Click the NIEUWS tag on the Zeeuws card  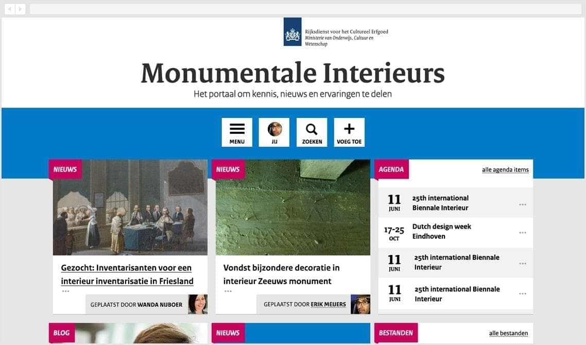[x=228, y=169]
